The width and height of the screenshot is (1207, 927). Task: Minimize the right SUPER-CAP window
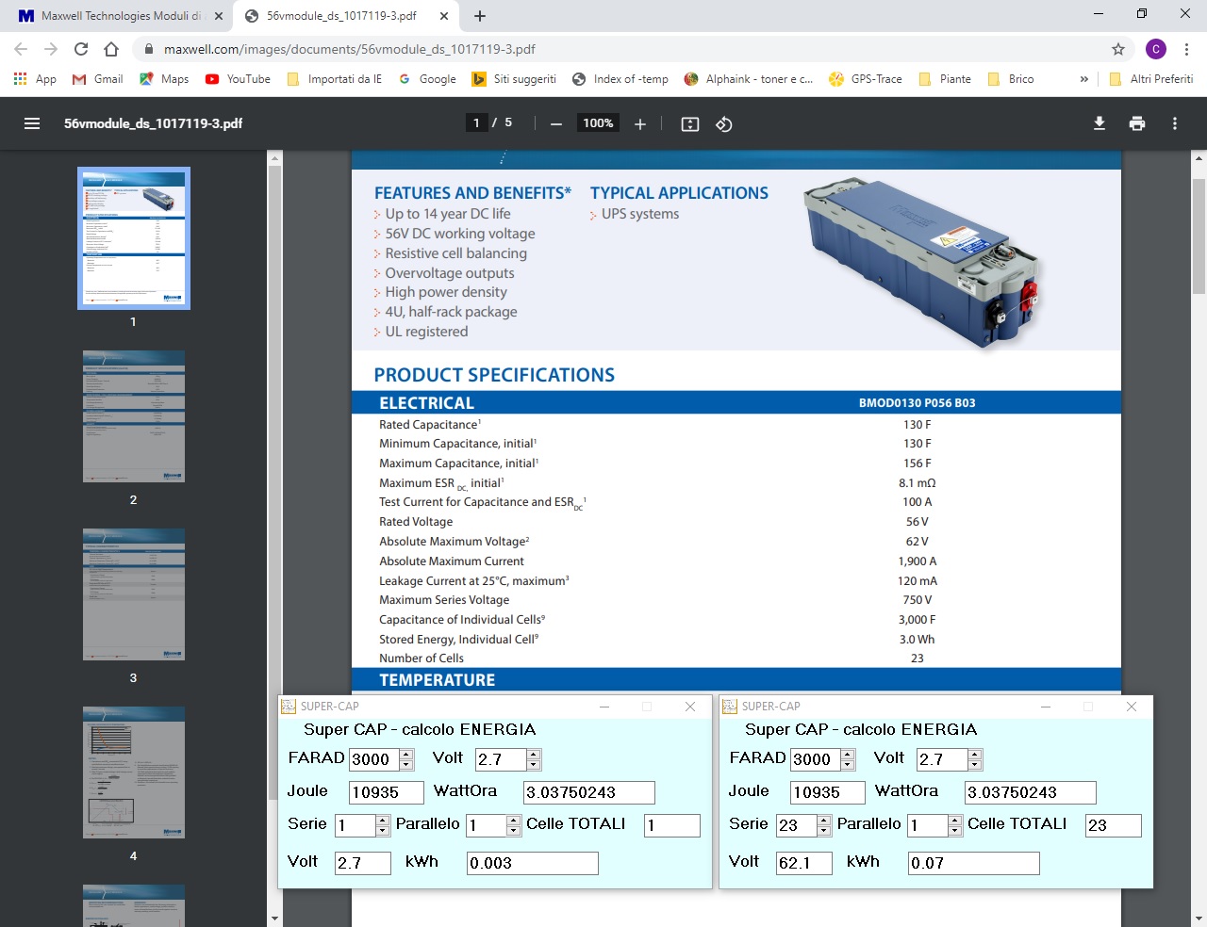point(1046,707)
